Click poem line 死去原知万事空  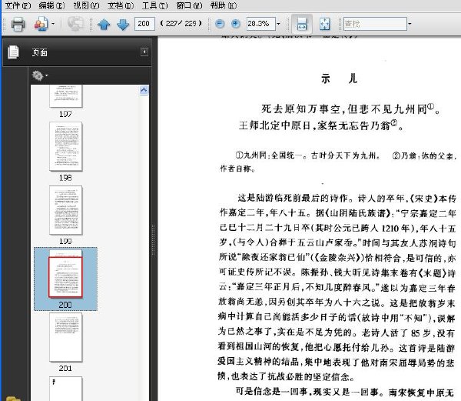300,109
